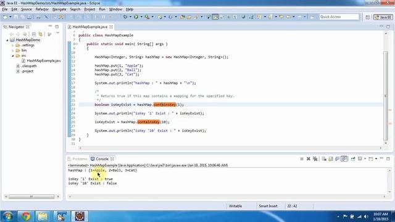Open the Source menu

click(27, 9)
